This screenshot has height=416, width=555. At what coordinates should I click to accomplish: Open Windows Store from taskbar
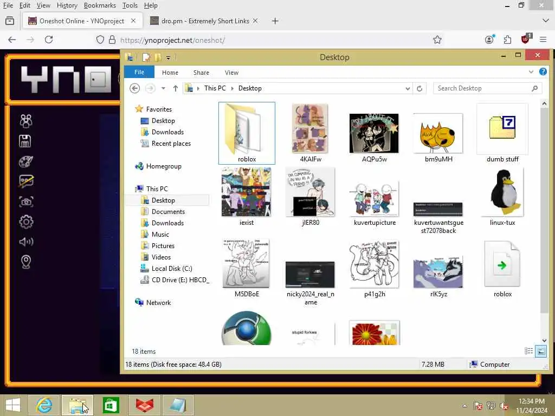111,405
